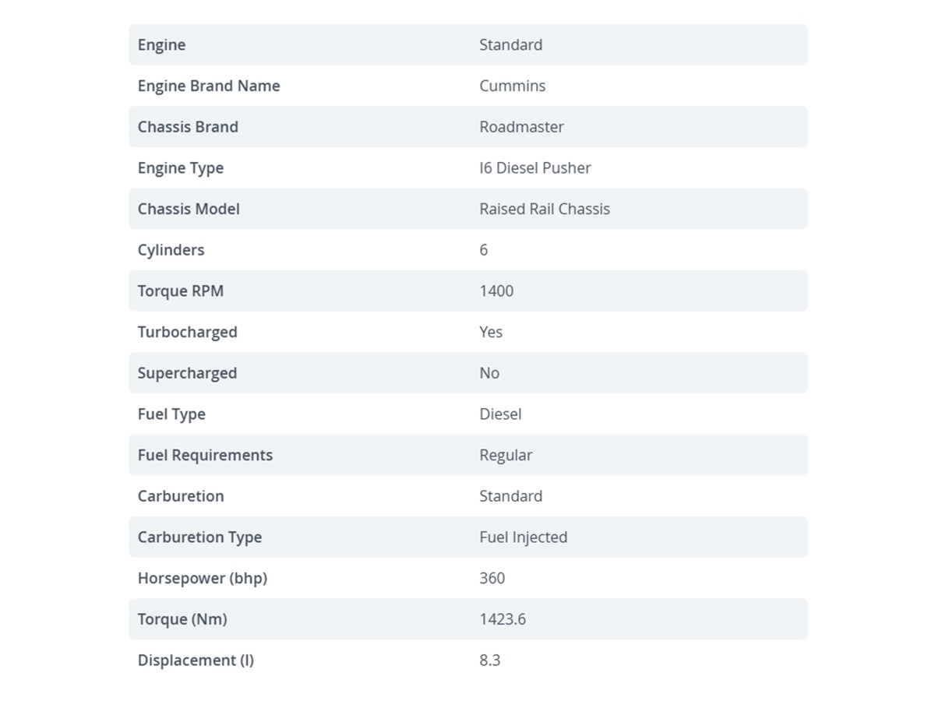Select the Turbocharged label
Viewport: 935px width, 701px height.
coord(187,332)
